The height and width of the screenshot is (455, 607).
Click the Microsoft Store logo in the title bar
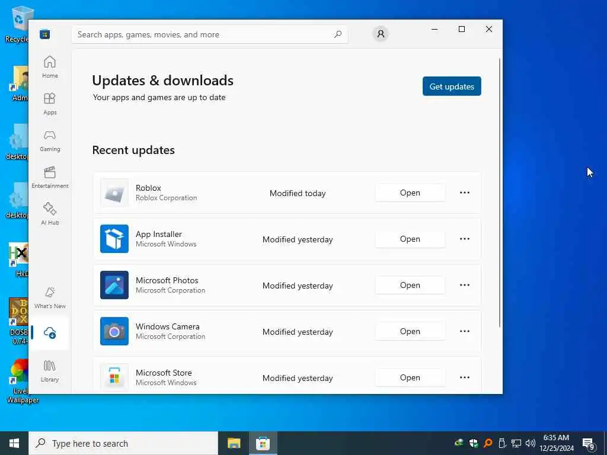click(45, 34)
